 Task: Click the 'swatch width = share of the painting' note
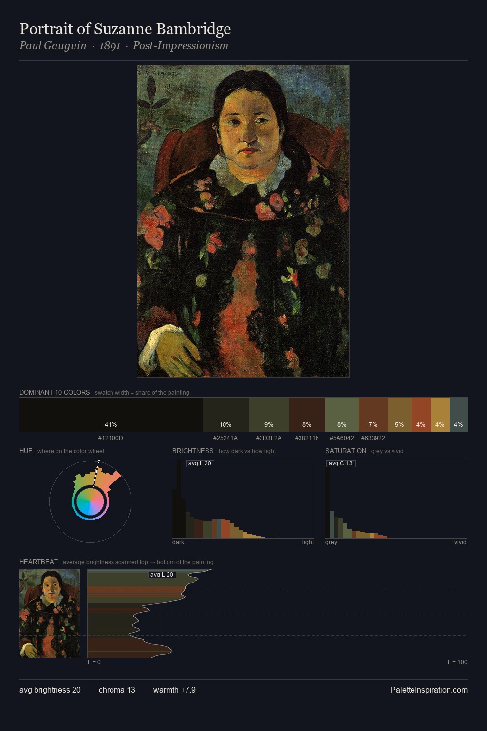[x=142, y=393]
